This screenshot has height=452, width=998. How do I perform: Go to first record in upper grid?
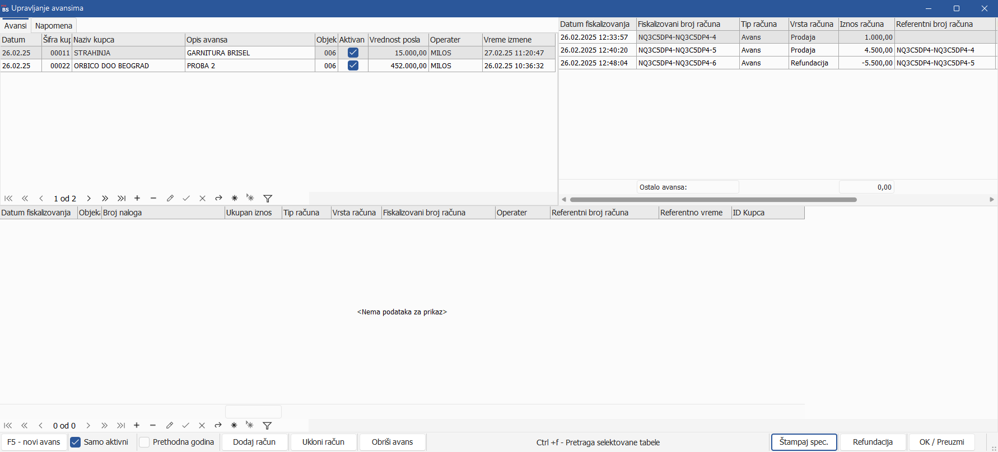coord(8,199)
